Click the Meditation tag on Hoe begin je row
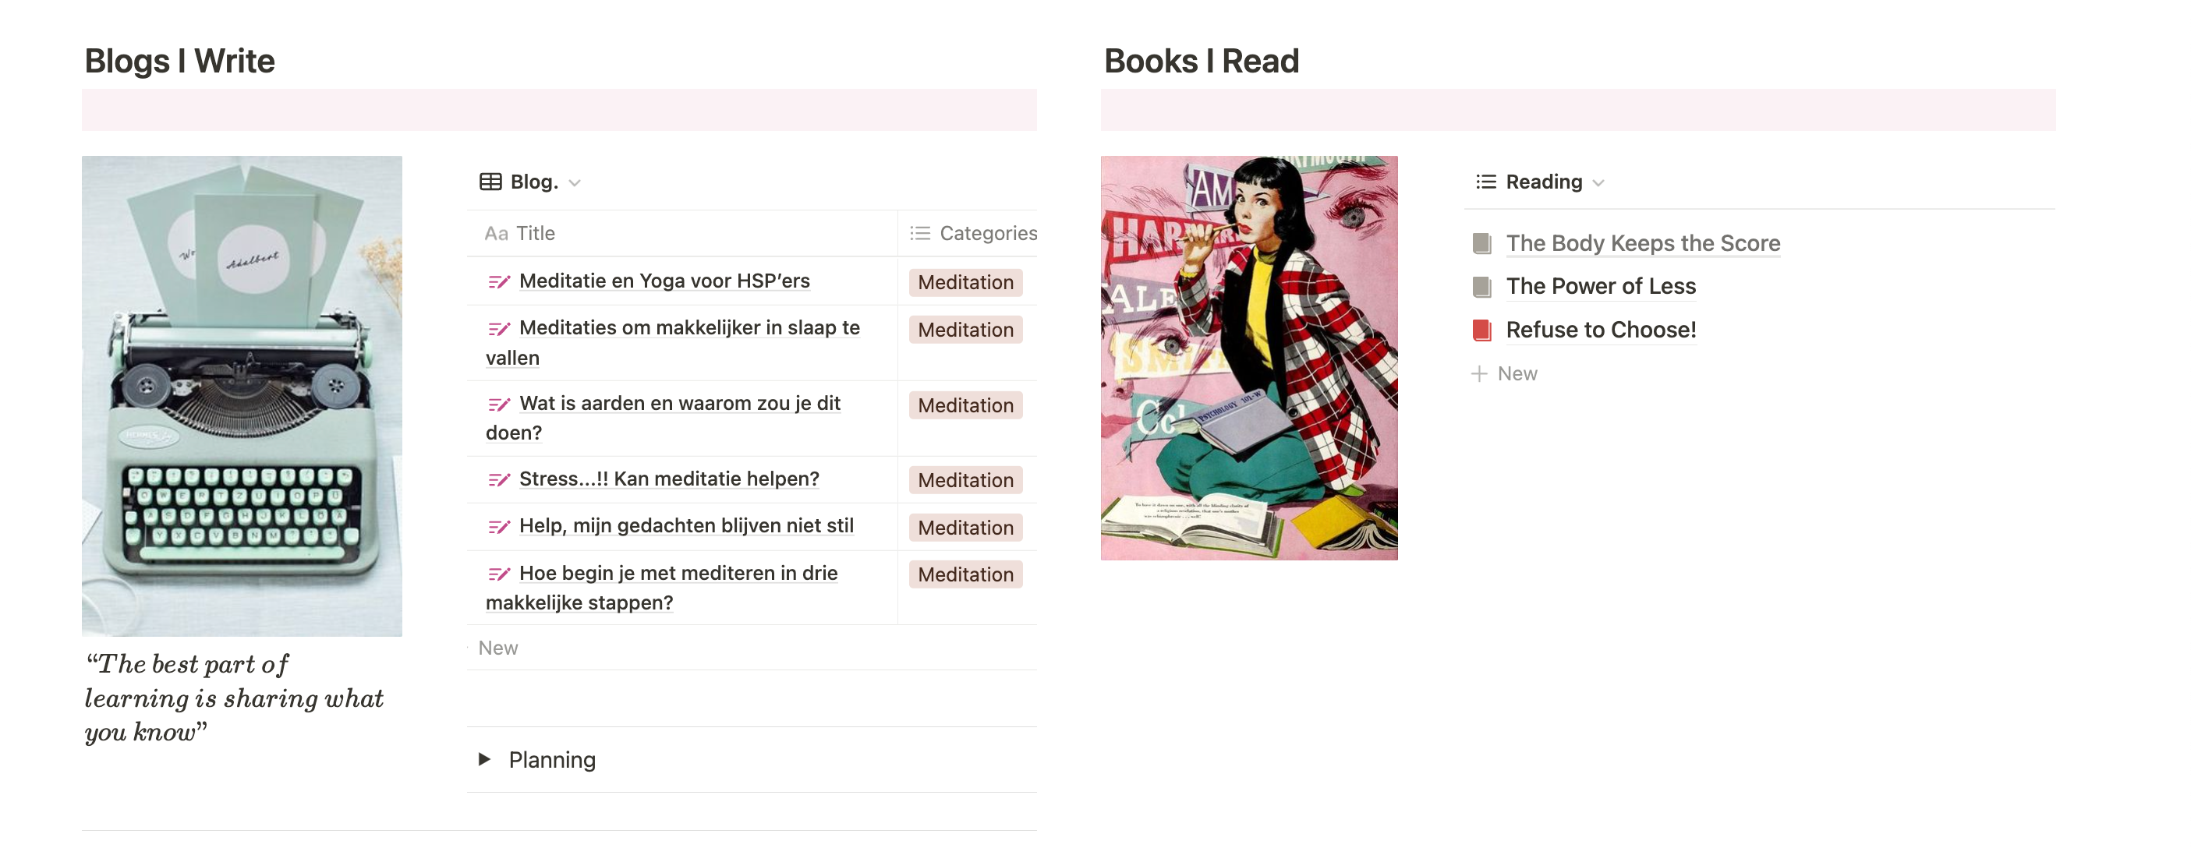 coord(965,575)
